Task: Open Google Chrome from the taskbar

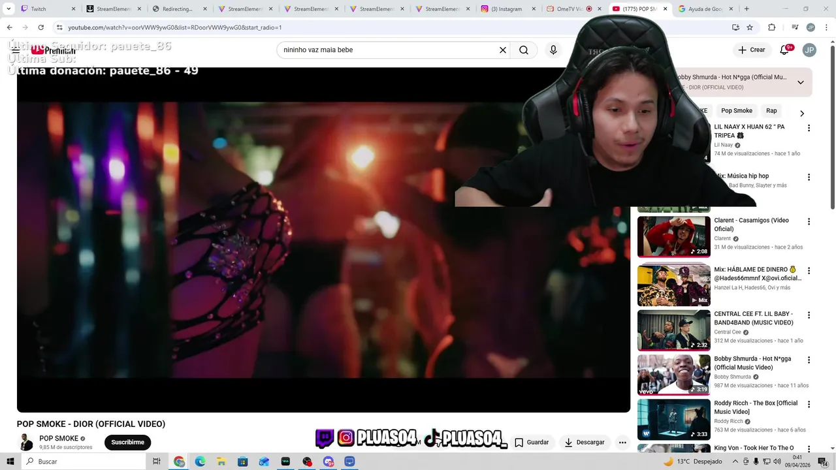Action: tap(179, 462)
